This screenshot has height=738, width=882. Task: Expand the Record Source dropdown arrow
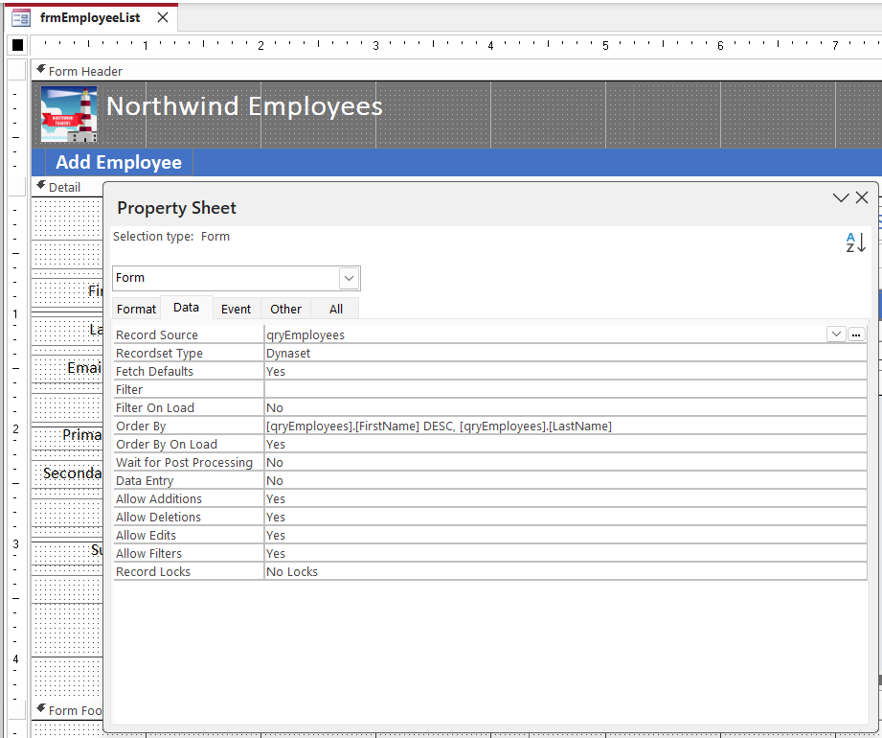(x=836, y=334)
